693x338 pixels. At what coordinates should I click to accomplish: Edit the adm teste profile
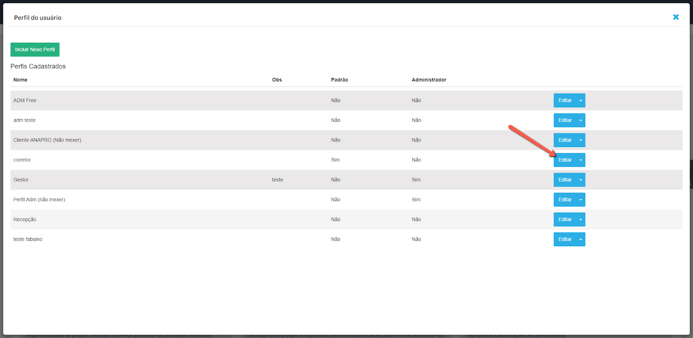pos(565,120)
